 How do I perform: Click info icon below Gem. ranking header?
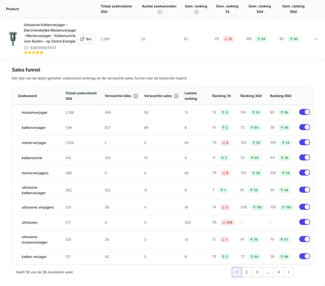pos(196,12)
